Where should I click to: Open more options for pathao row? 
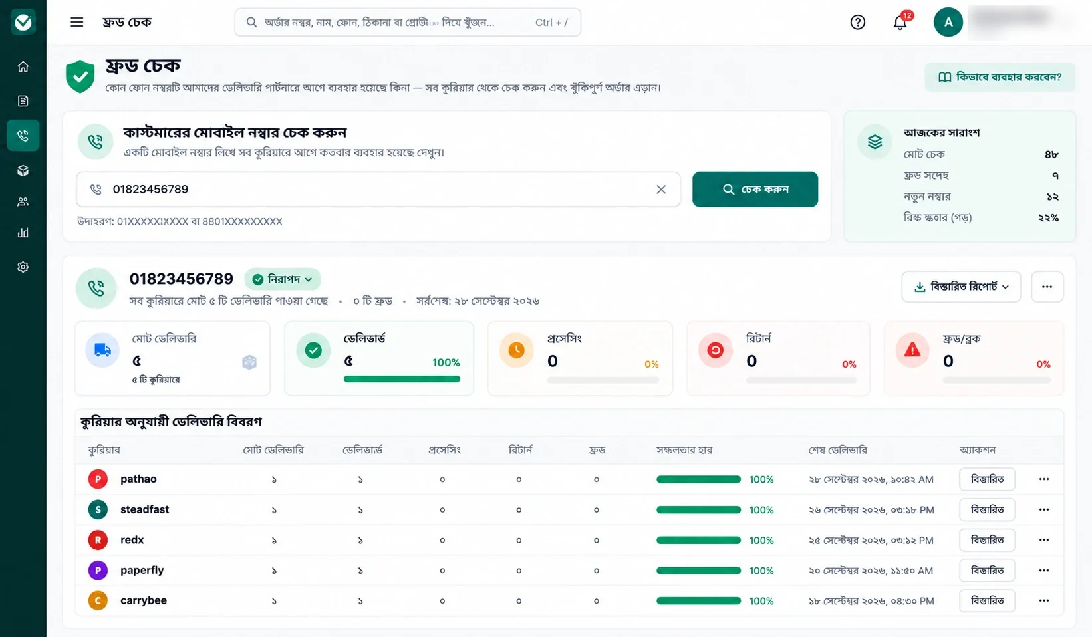coord(1044,479)
